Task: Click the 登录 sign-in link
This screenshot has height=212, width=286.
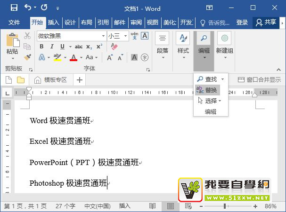Action: (x=242, y=23)
